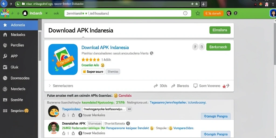Screen dimensions: 276x138
Task: Click the red star arrow icon
Action: point(226,86)
